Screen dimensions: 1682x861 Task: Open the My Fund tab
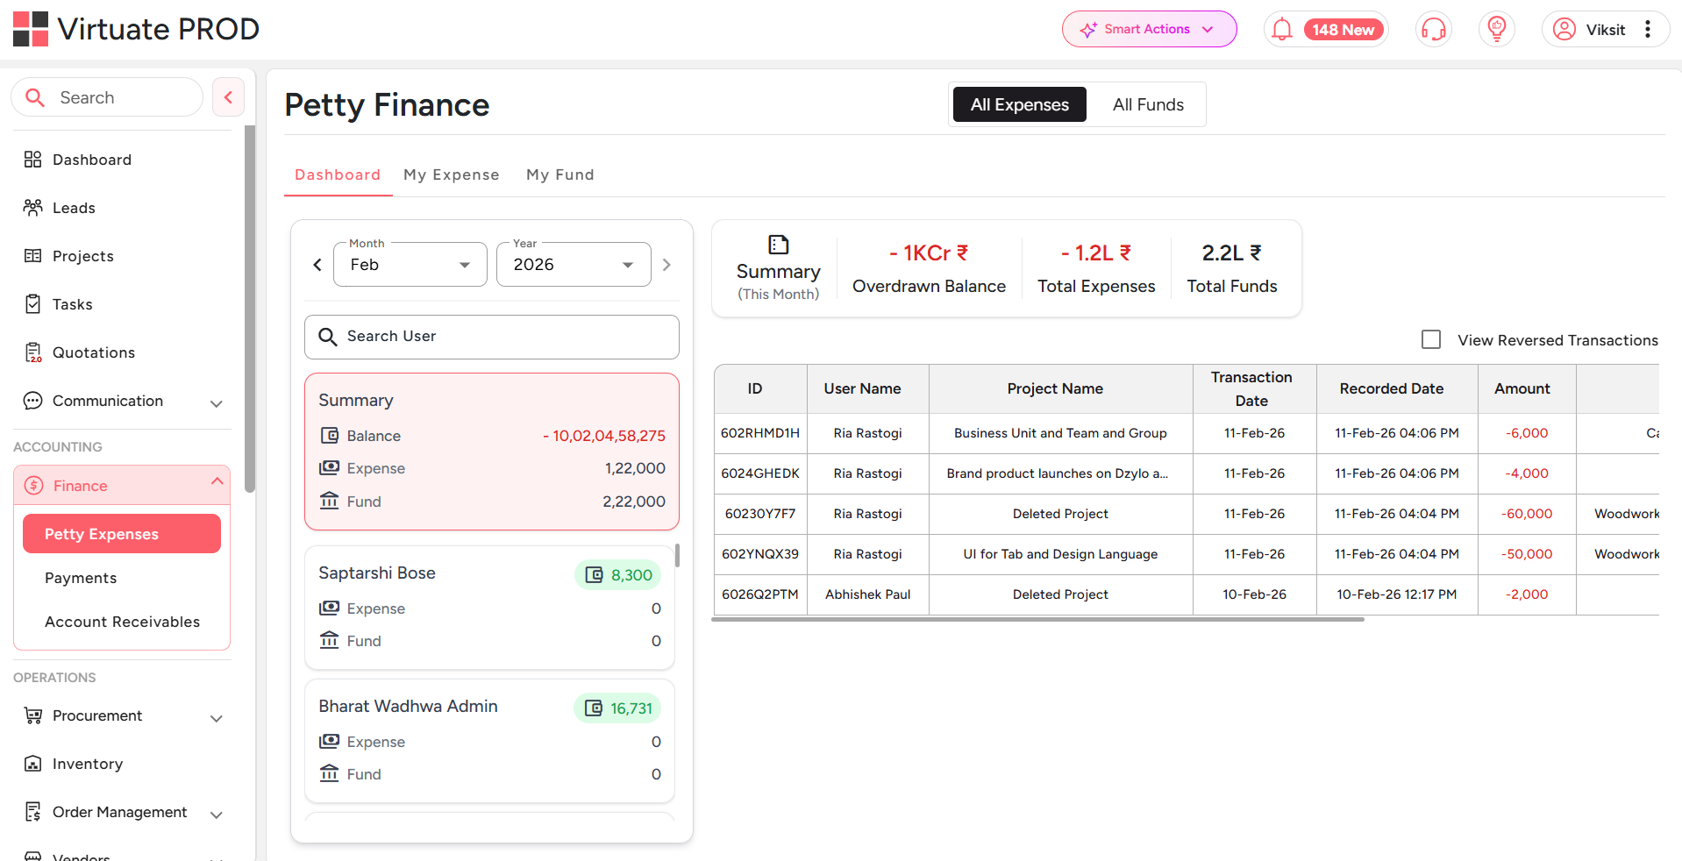click(559, 174)
